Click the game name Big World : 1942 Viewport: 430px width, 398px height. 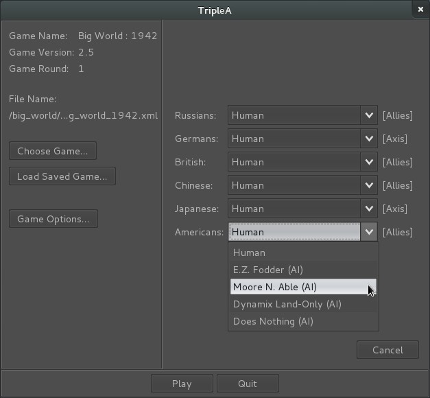(118, 36)
